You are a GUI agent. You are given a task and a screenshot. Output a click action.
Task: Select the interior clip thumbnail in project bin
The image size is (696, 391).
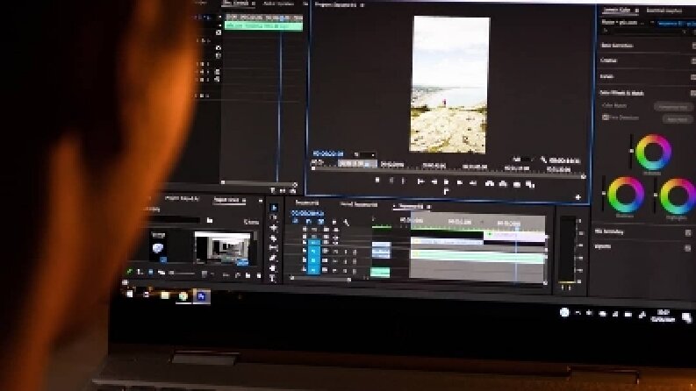223,247
